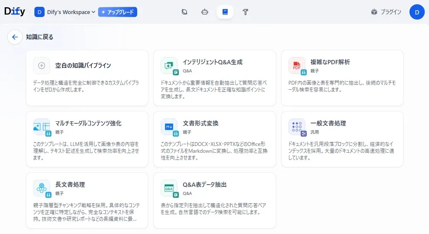Select 長文書処理 card title
Image resolution: width=429 pixels, height=234 pixels.
click(x=70, y=185)
